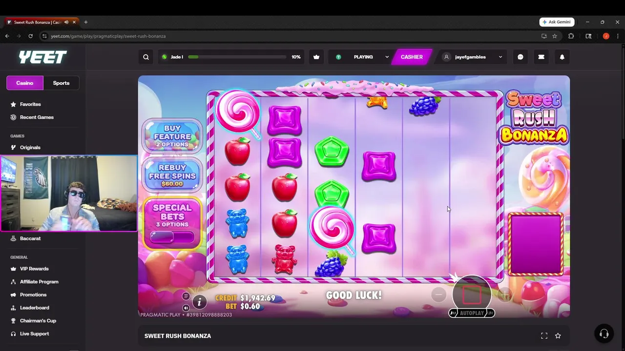Open Recent Games in sidebar

37,117
